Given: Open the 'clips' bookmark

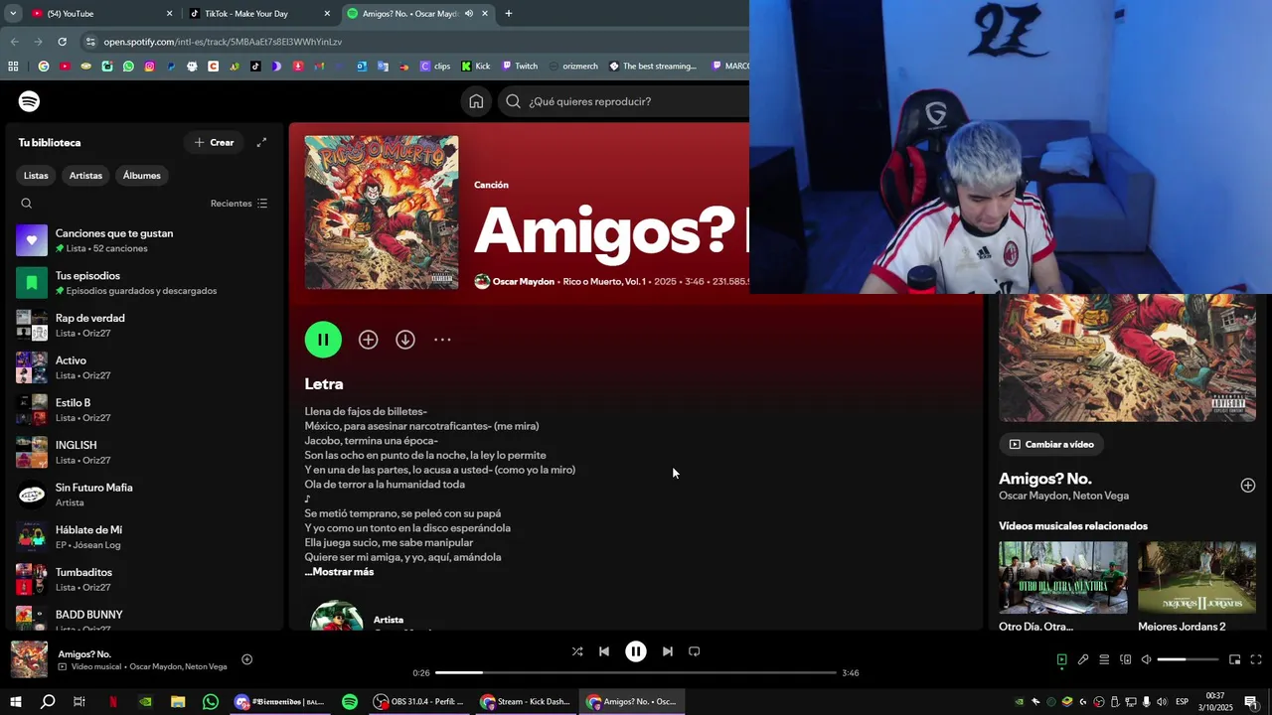Looking at the screenshot, I should pyautogui.click(x=436, y=67).
